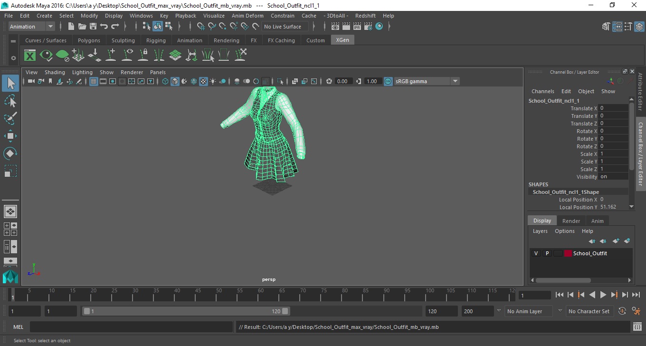Play animation backwards
646x346 pixels.
(592, 295)
